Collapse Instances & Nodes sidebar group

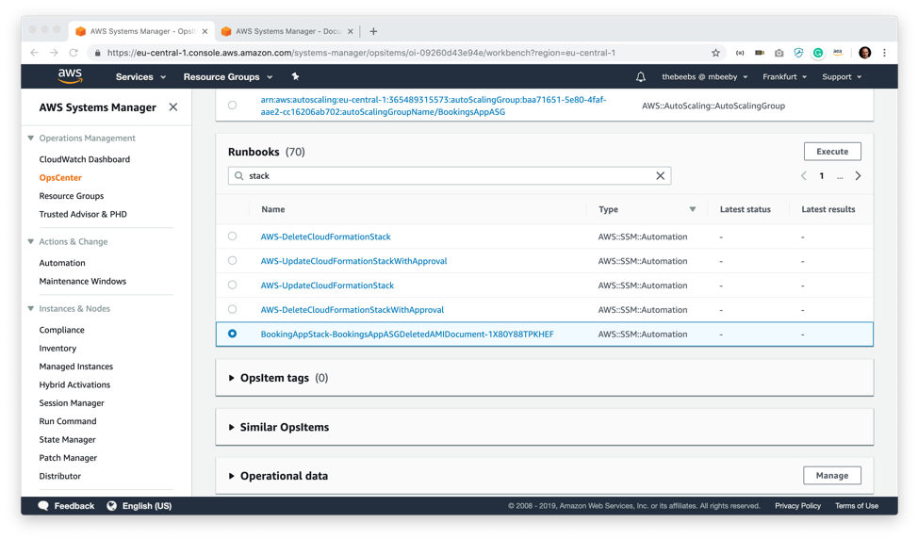coord(30,308)
